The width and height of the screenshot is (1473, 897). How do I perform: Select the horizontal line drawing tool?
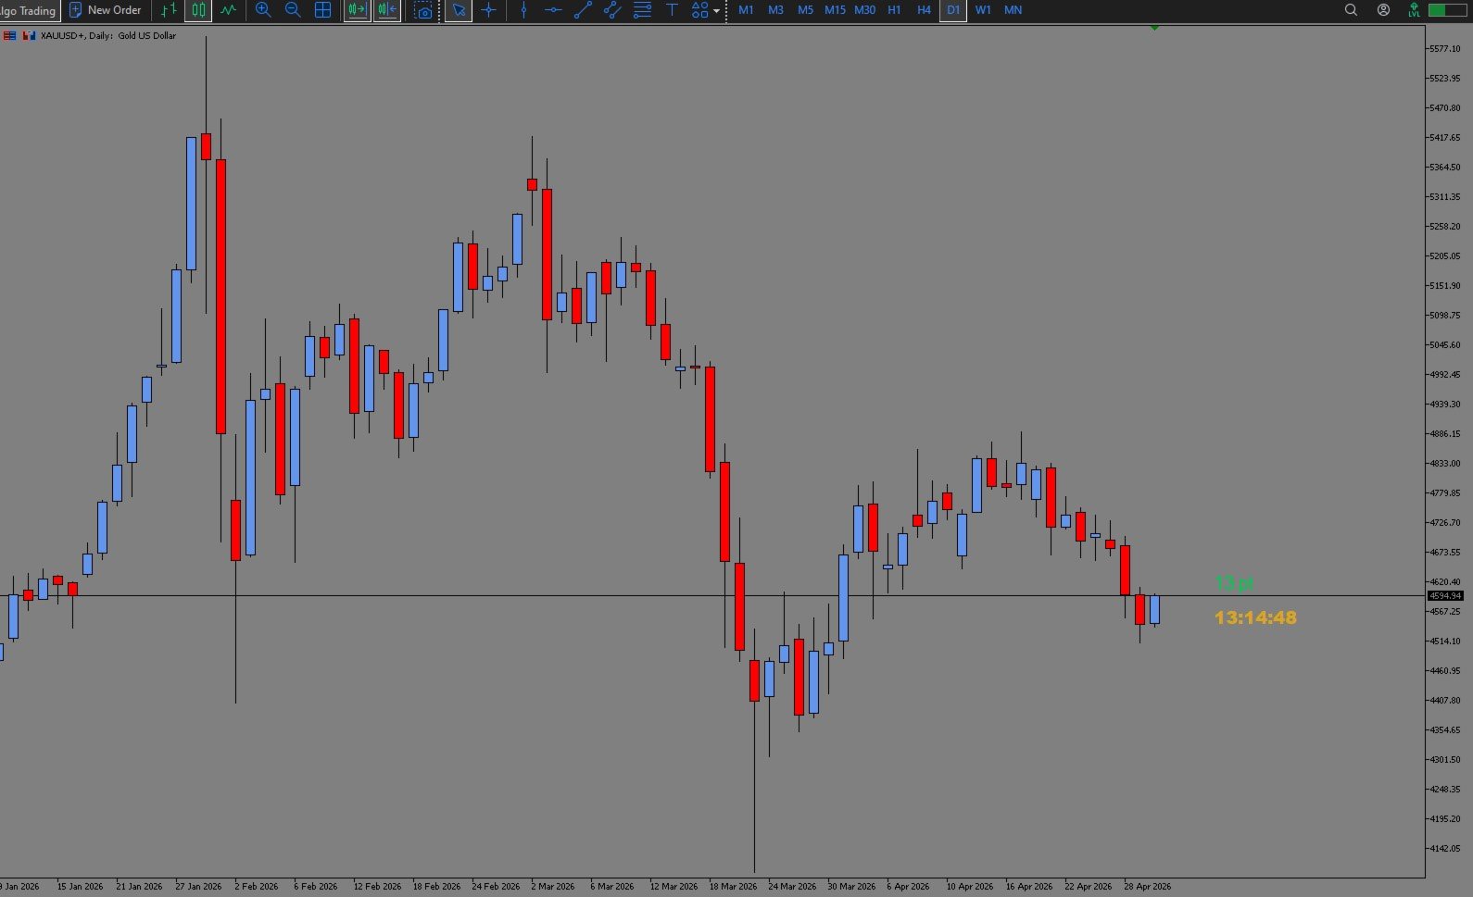click(x=553, y=10)
